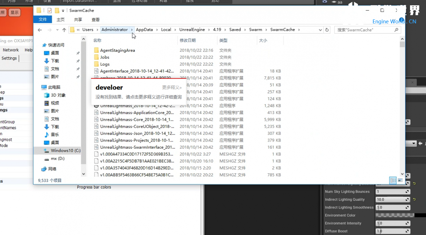Click the 显示 button in the orange window
The height and width of the screenshot is (235, 426).
coord(15,12)
